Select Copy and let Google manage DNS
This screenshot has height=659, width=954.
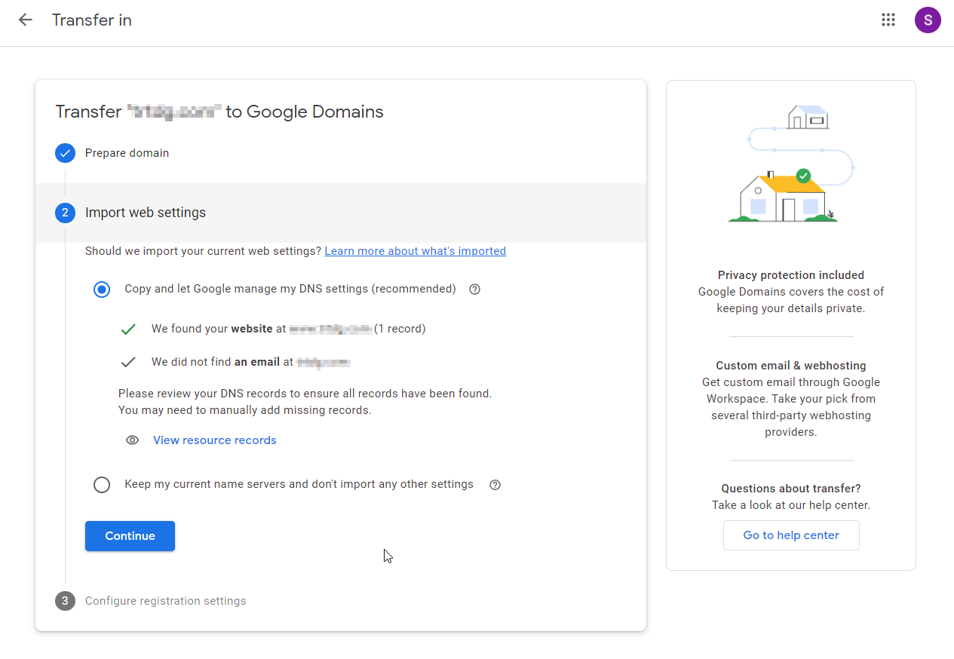[x=102, y=290]
